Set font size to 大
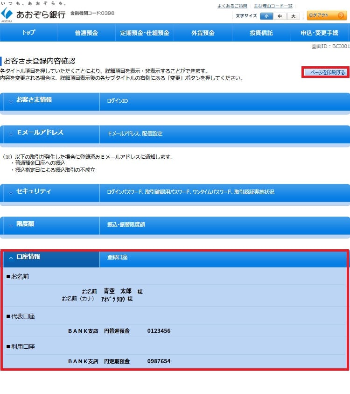 coord(293,16)
